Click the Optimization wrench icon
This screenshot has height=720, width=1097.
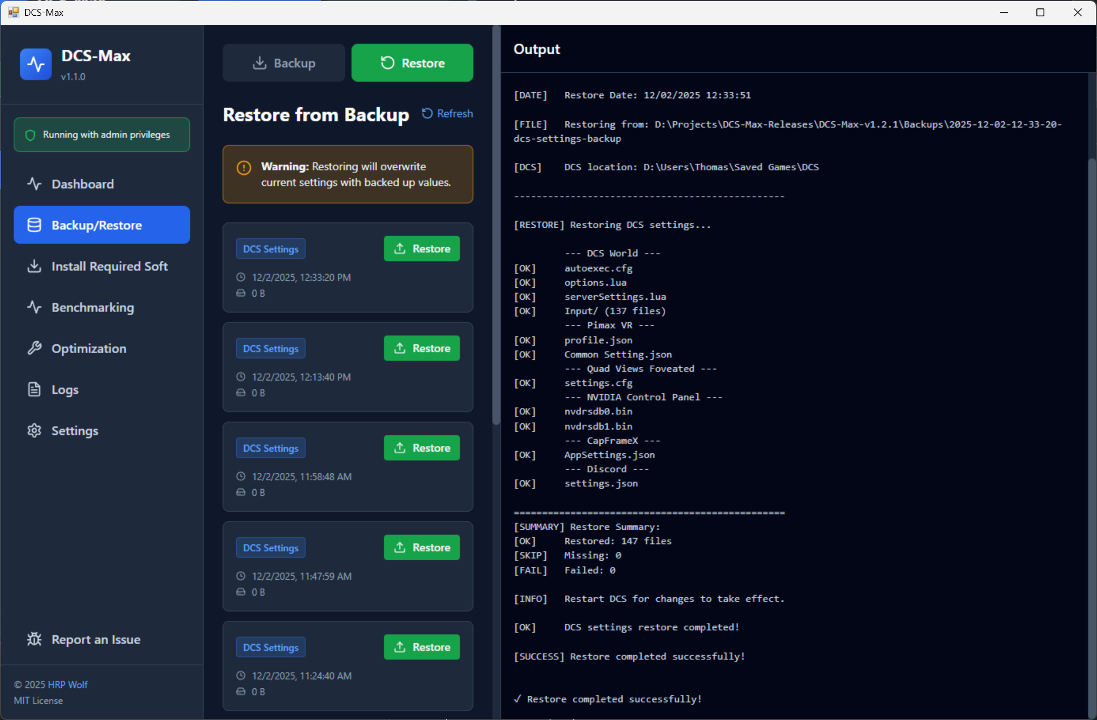tap(34, 348)
